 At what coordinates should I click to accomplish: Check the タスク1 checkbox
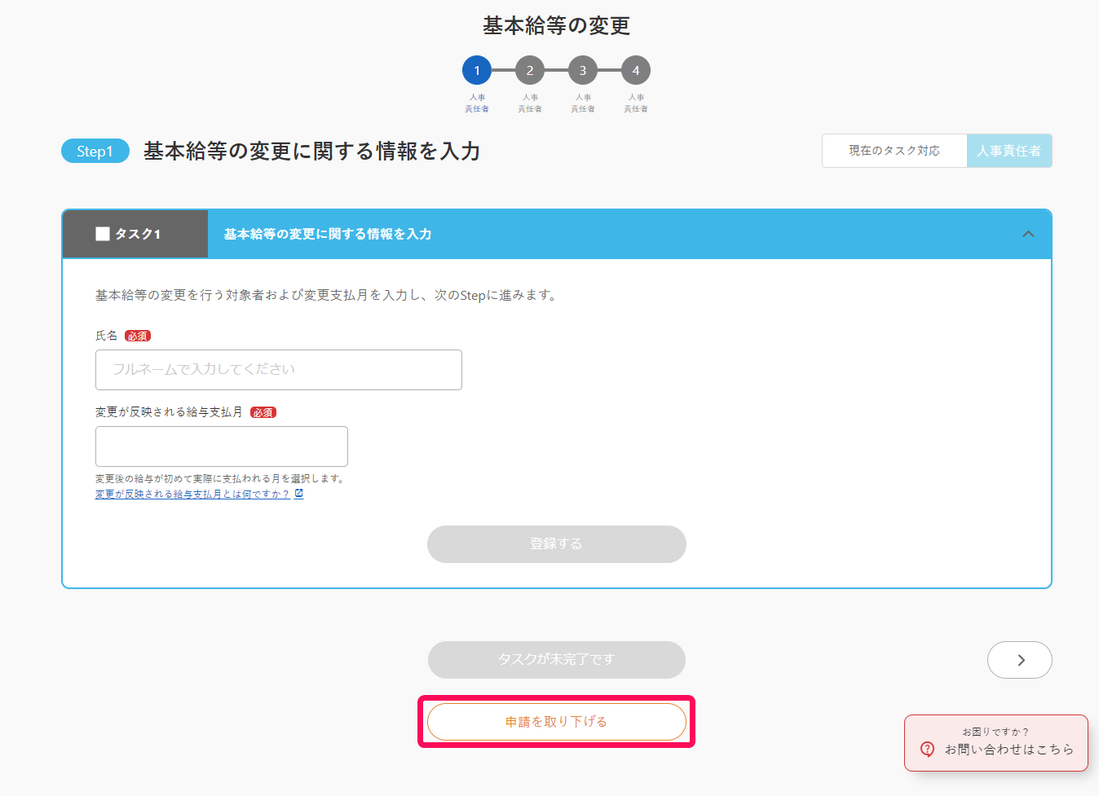pos(103,234)
